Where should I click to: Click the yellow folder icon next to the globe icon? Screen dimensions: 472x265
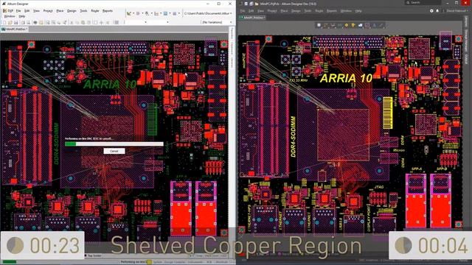(41, 23)
